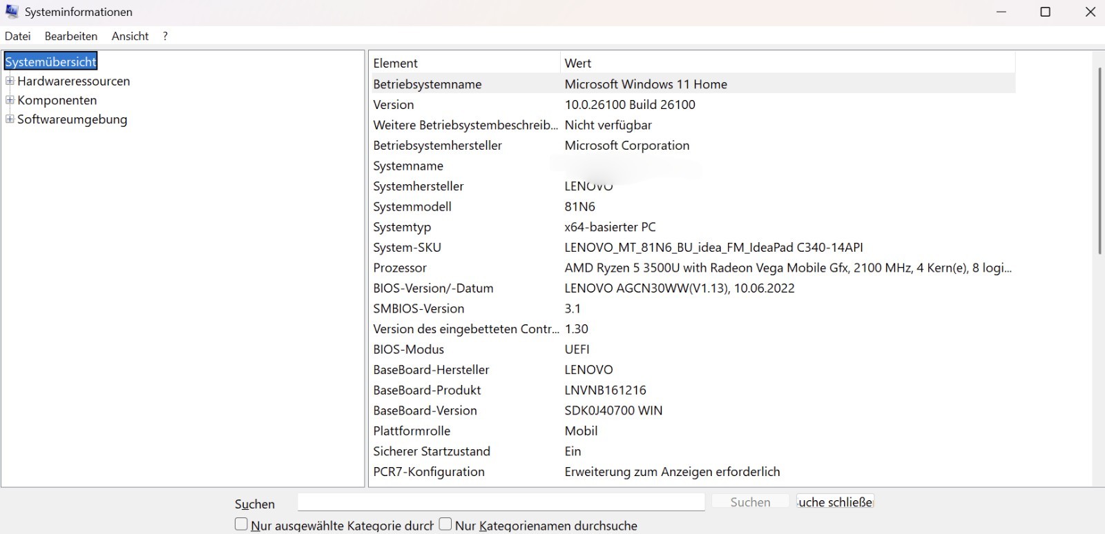Viewport: 1105px width, 534px height.
Task: Click the value x64-basierter PC
Action: point(611,227)
